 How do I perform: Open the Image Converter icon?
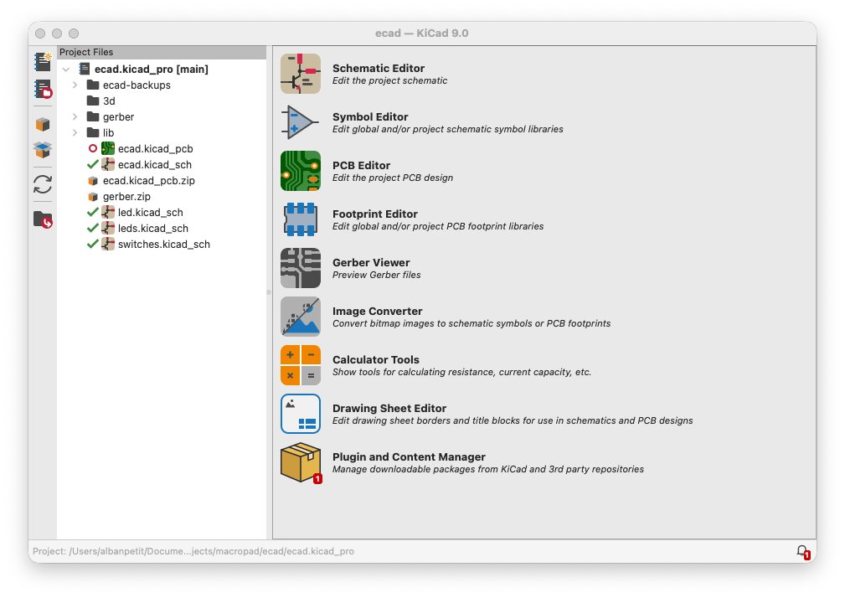(300, 317)
